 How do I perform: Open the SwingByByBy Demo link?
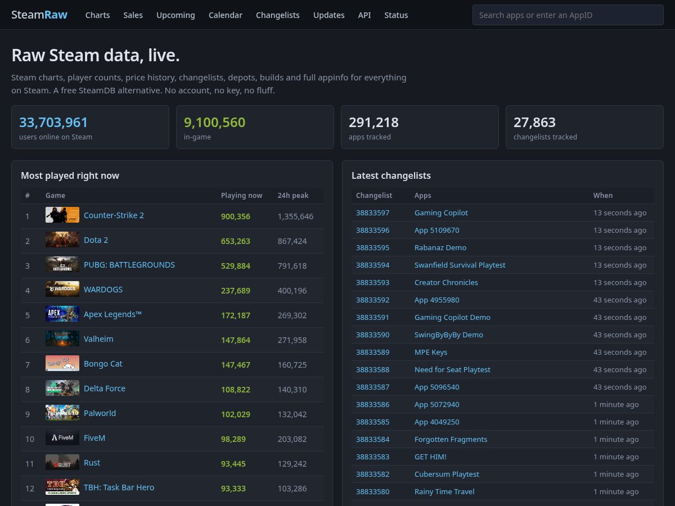(x=449, y=335)
